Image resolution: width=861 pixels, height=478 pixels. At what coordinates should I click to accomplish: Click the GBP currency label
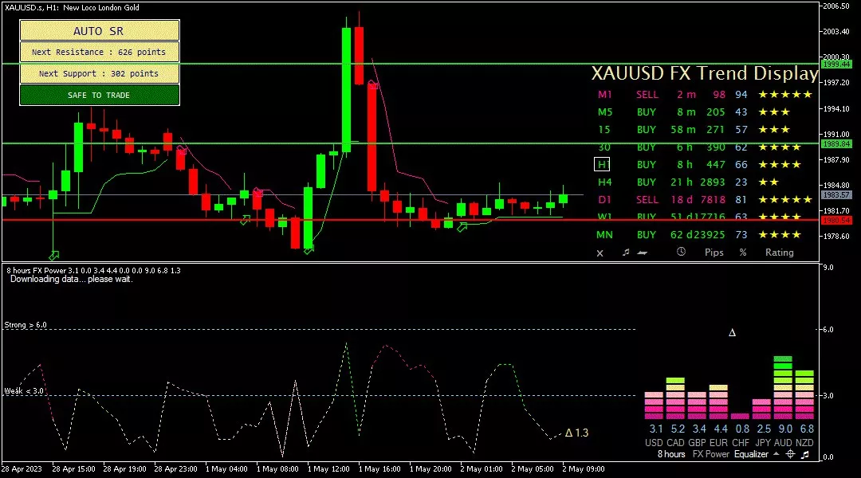697,442
